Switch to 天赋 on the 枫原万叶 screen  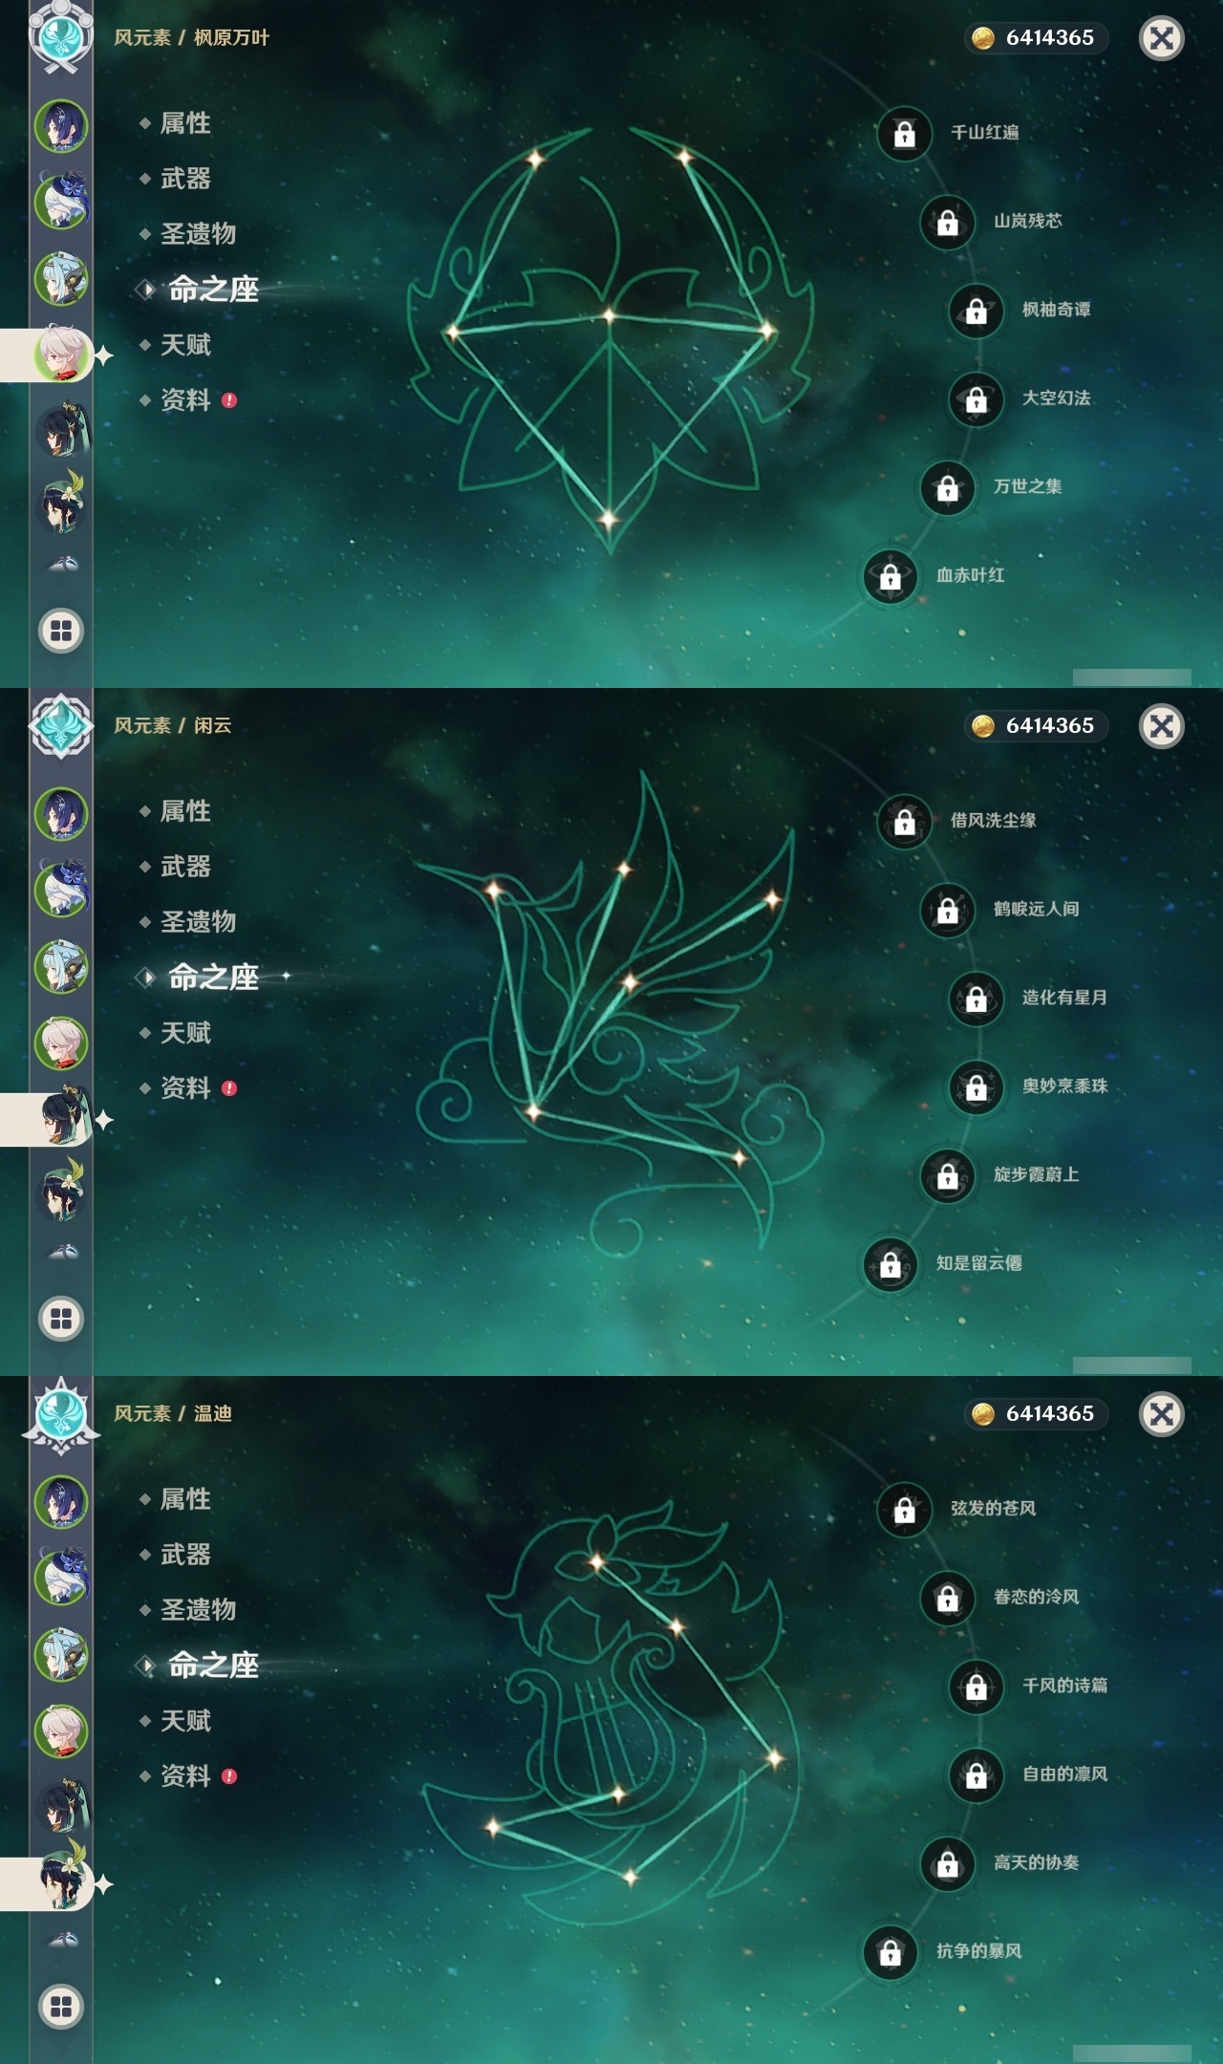(x=185, y=345)
